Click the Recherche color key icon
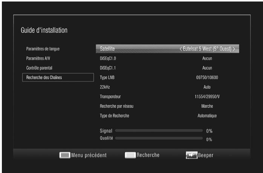 click(130, 155)
